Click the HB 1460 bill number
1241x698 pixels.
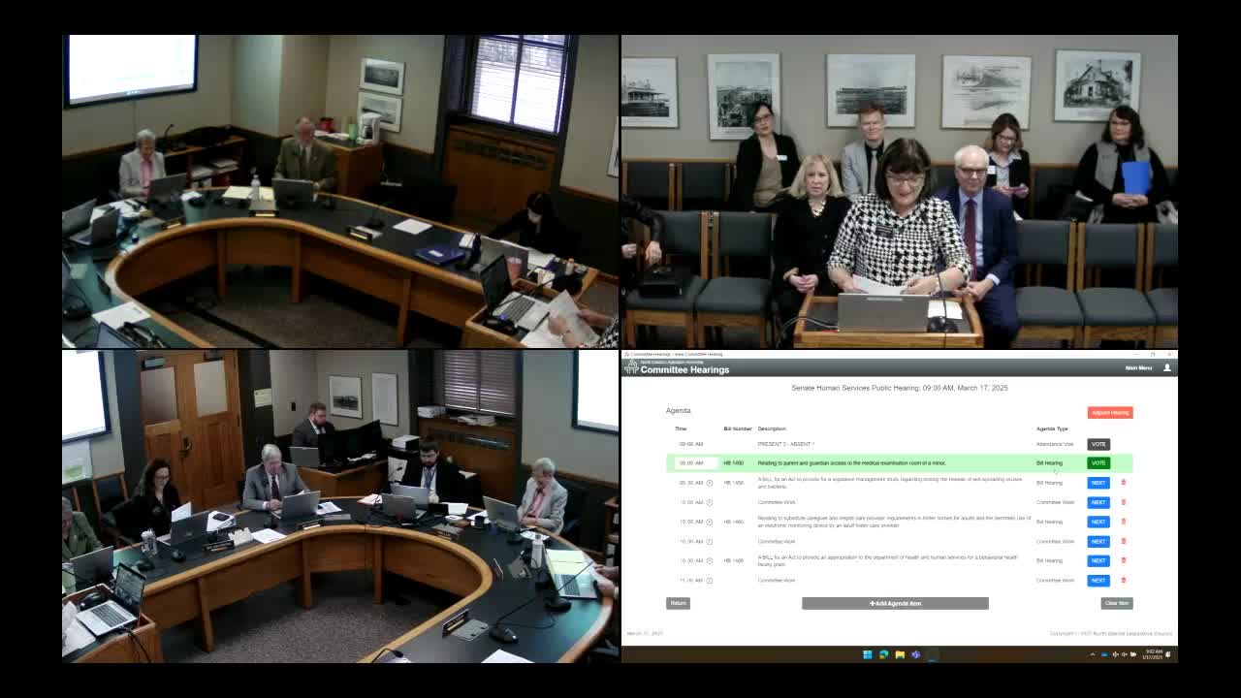(734, 522)
